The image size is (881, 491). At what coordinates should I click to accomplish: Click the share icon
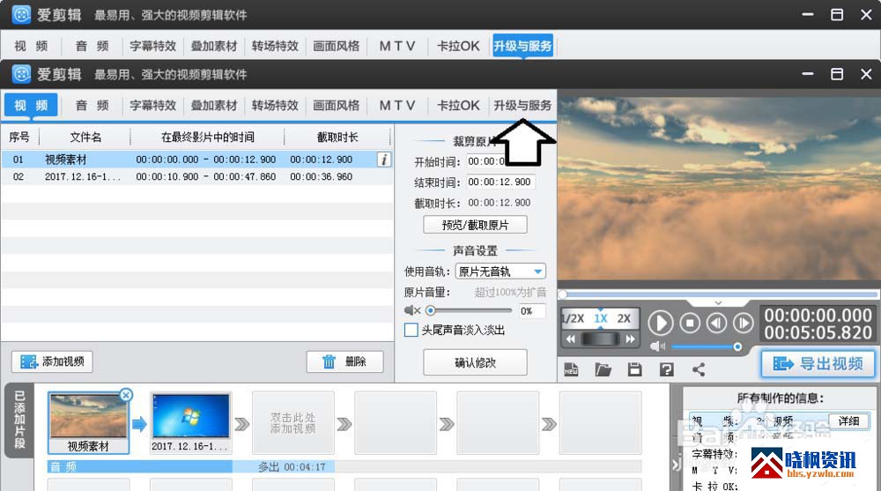tap(699, 369)
